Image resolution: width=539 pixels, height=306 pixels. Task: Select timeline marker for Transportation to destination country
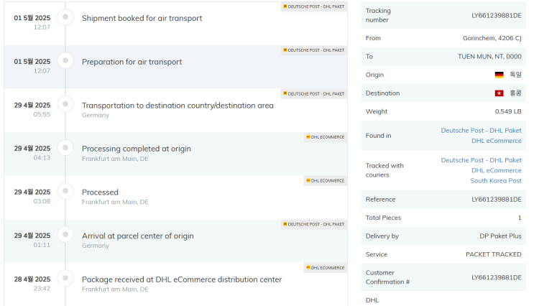pos(65,104)
